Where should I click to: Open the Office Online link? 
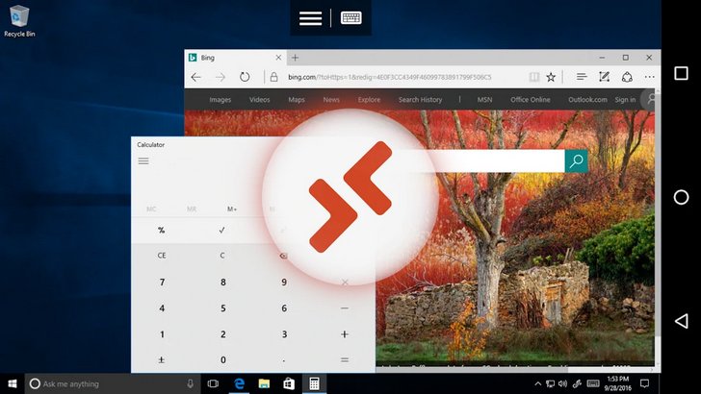pyautogui.click(x=531, y=100)
